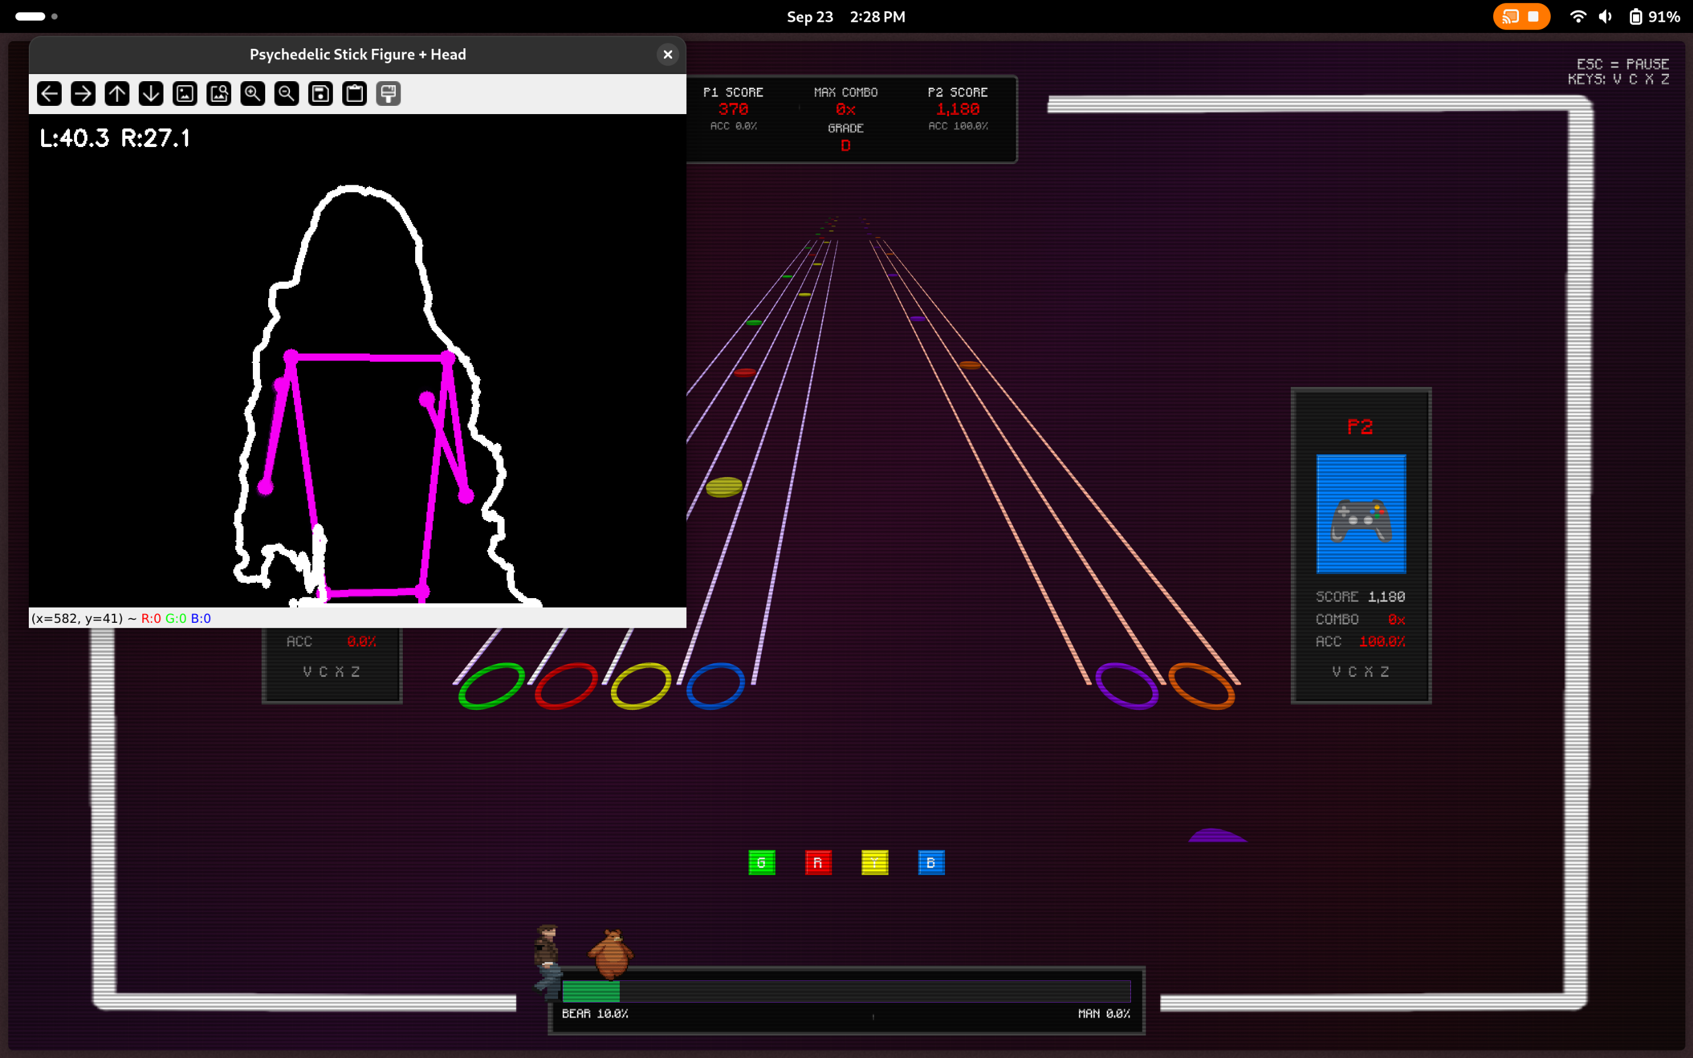Viewport: 1693px width, 1058px height.
Task: Click the pan down arrow tool
Action: pos(151,94)
